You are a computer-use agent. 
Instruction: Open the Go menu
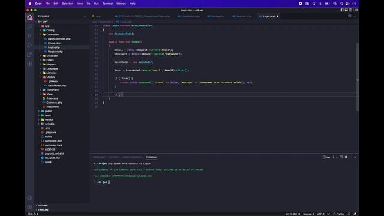[x=88, y=4]
